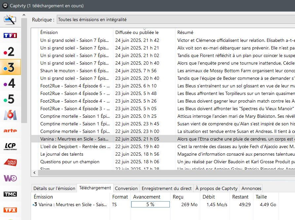Select the LCP channel icon
295x220 pixels.
10,146
